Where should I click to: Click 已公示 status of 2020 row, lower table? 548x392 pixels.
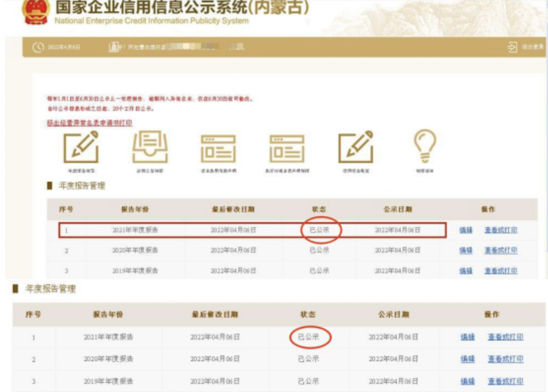click(308, 359)
